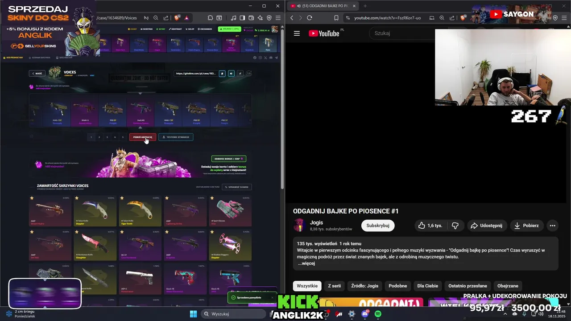The height and width of the screenshot is (321, 571).
Task: Zoom icon in YouTube address bar
Action: click(442, 18)
